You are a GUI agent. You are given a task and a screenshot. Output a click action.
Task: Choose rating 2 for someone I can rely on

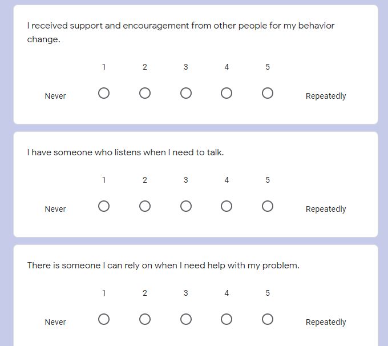145,319
